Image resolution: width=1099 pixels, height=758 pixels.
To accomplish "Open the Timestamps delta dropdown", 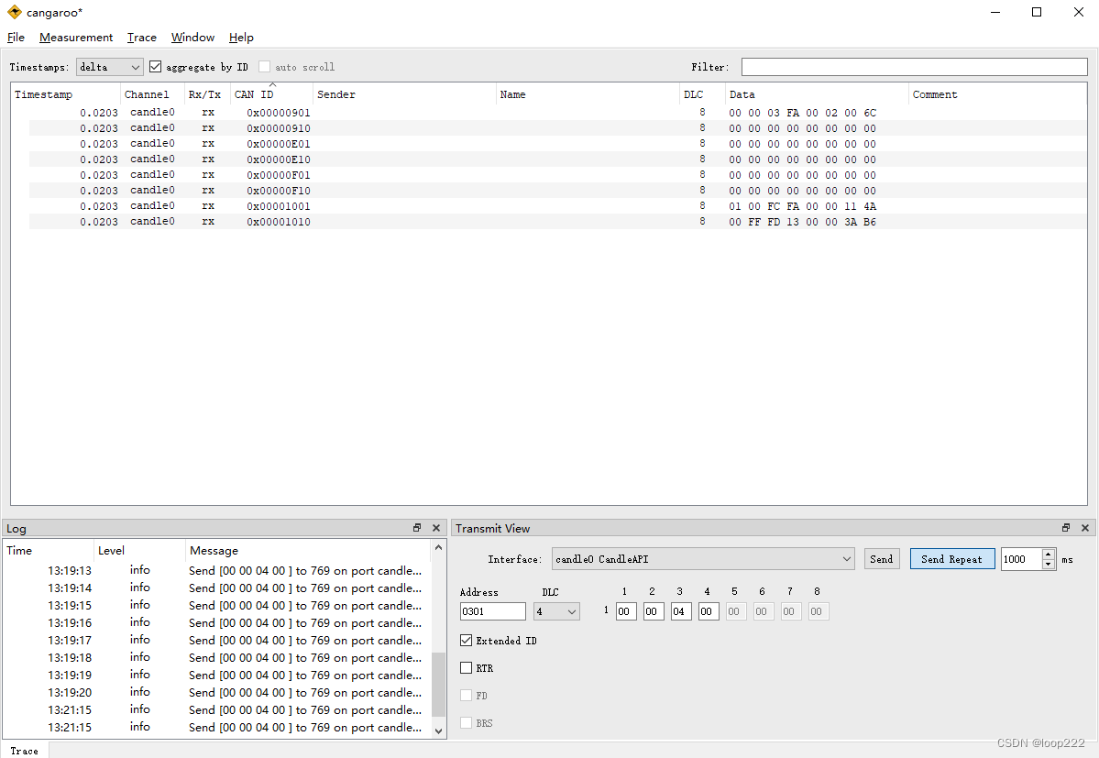I will pos(109,67).
